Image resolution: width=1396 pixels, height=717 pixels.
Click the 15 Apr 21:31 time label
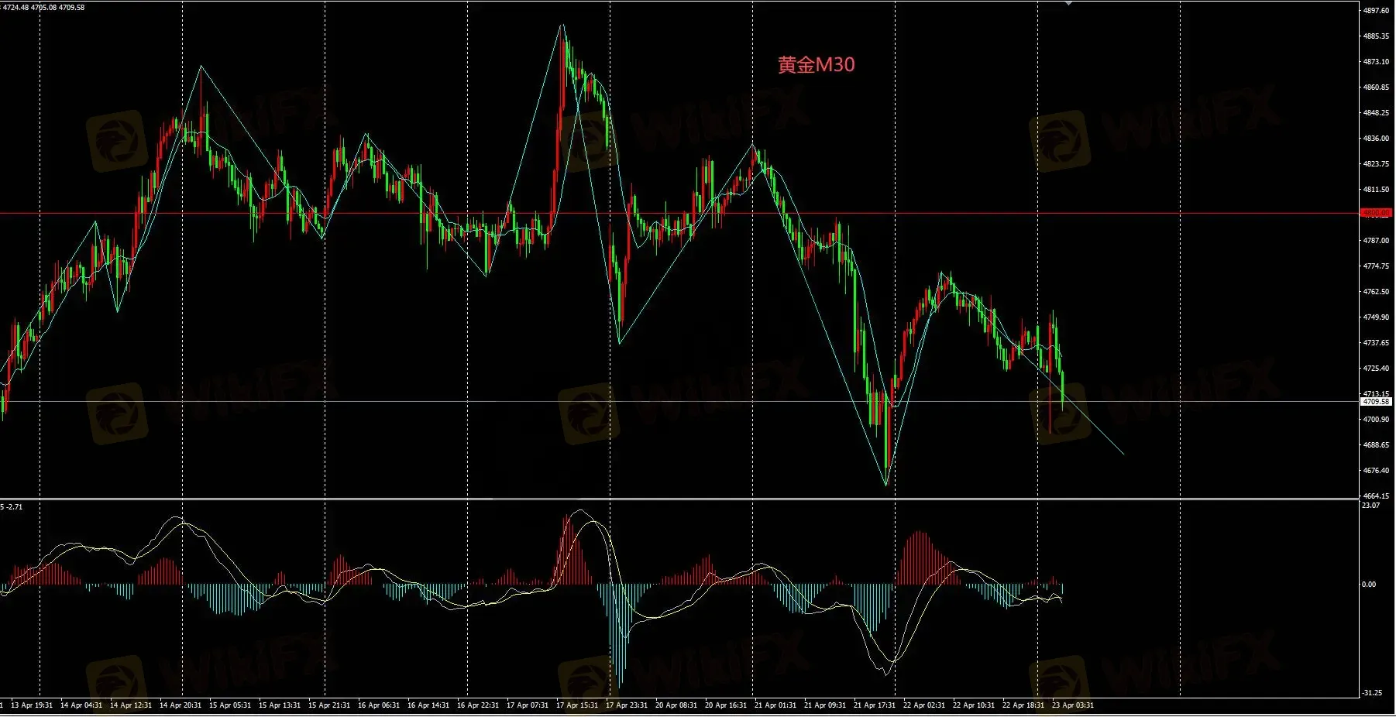click(329, 705)
